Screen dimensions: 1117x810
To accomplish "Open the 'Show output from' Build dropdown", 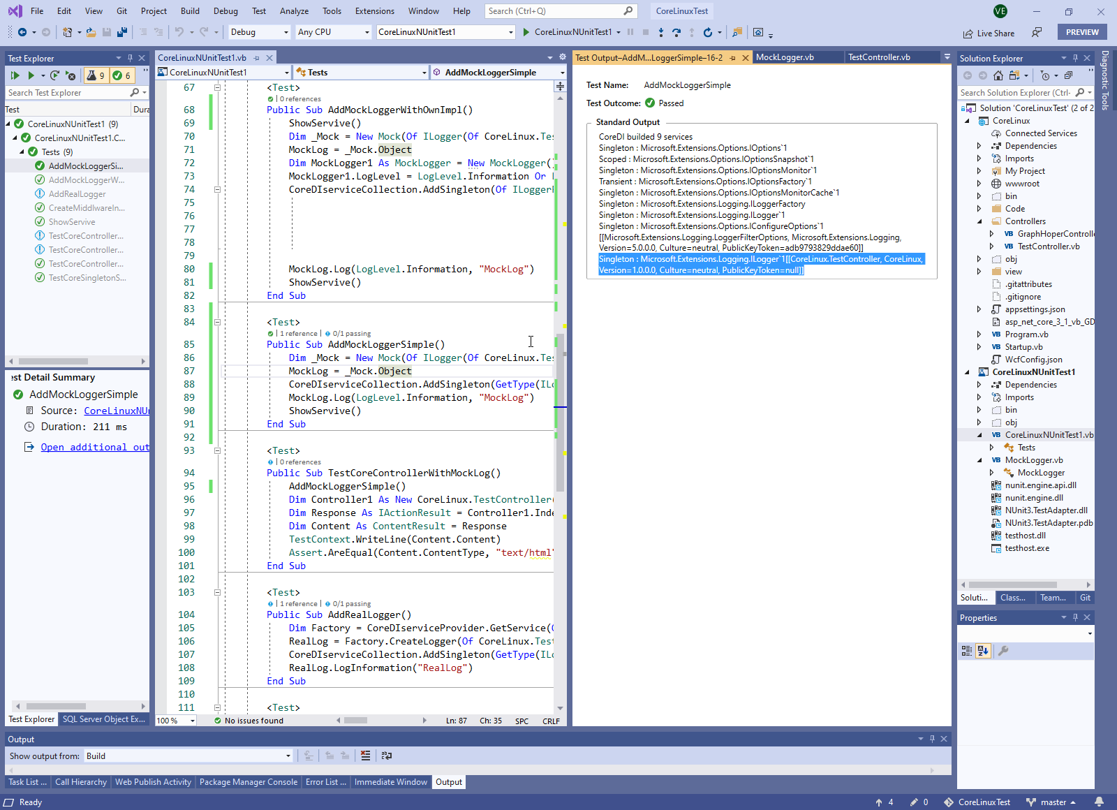I will click(188, 756).
